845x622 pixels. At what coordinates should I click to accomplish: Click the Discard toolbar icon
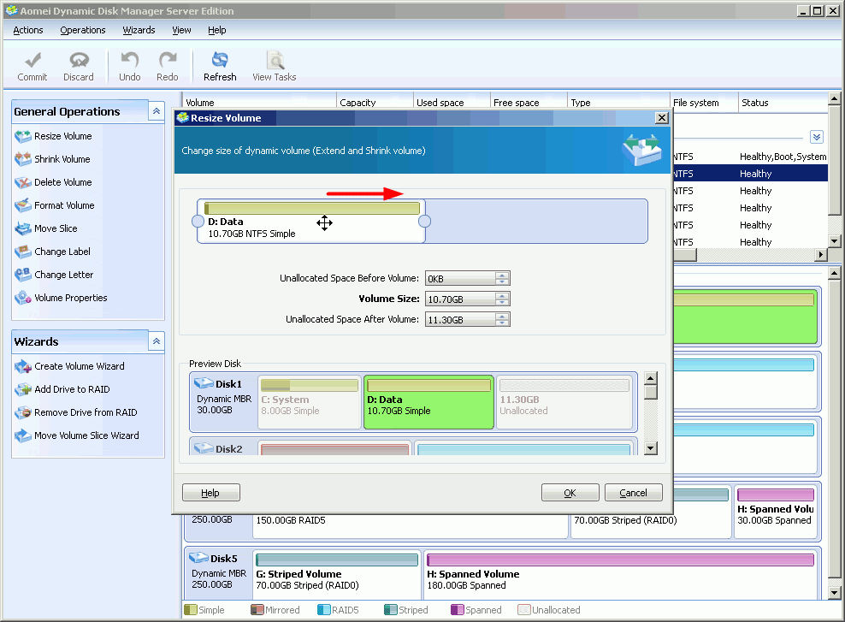click(79, 66)
